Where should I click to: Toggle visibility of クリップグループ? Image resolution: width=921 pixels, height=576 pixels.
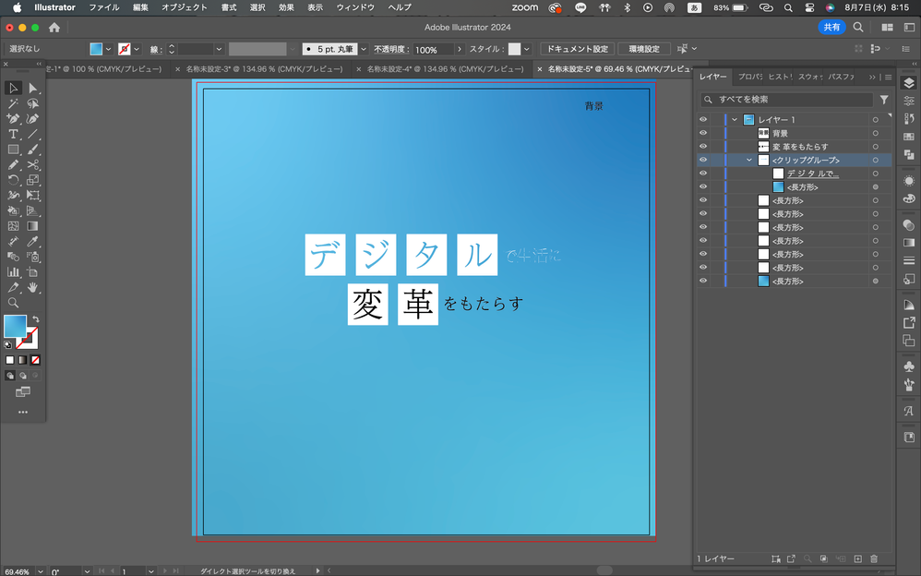(703, 160)
